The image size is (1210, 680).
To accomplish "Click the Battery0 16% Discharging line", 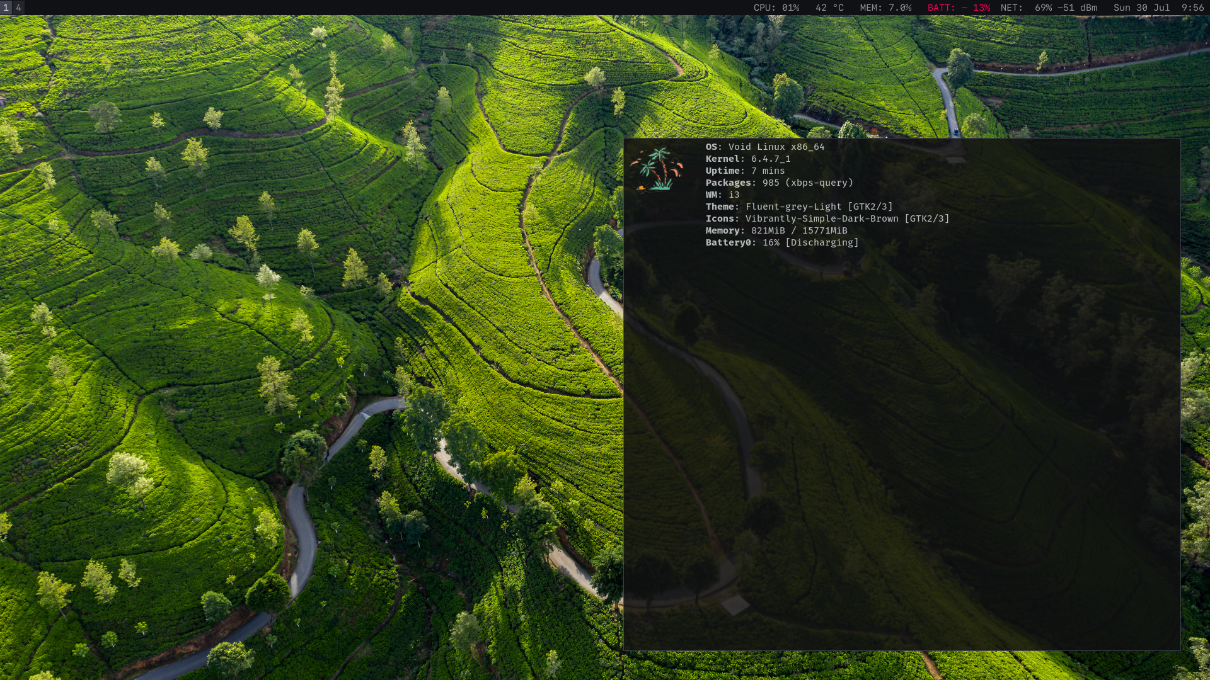I will click(x=781, y=242).
